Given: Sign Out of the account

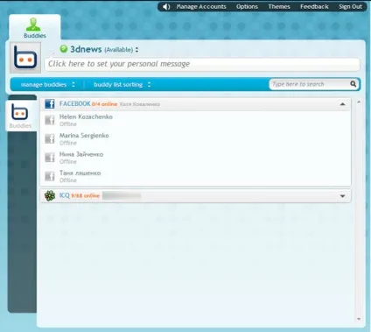Looking at the screenshot, I should 350,7.
